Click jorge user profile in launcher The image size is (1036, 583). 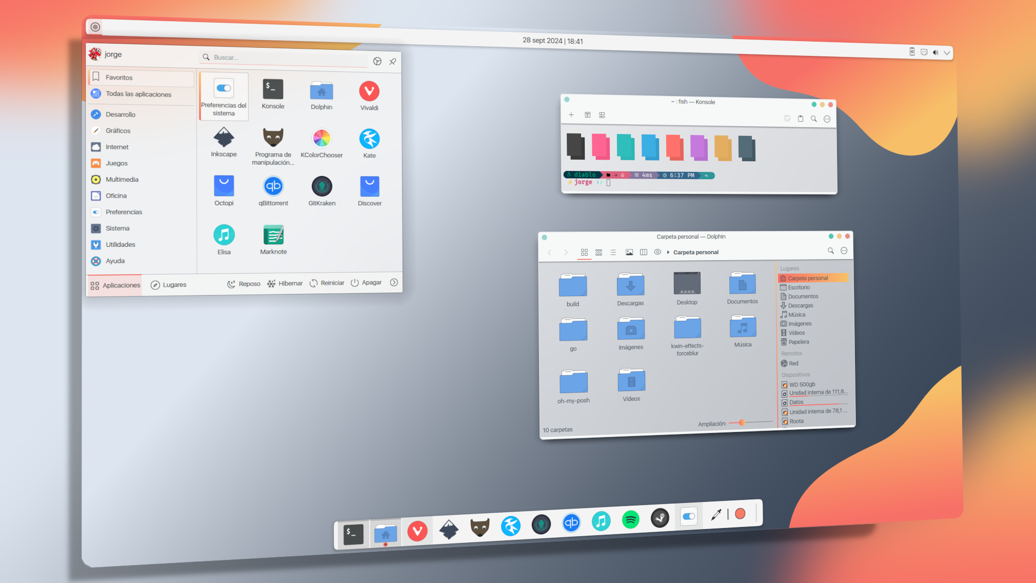(x=105, y=54)
